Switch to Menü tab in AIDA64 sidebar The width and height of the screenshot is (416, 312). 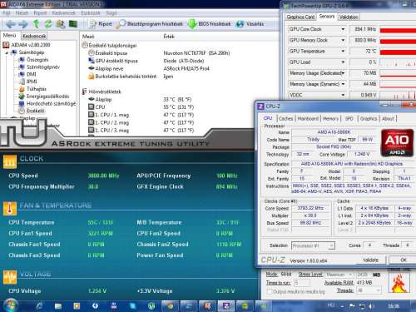point(9,36)
